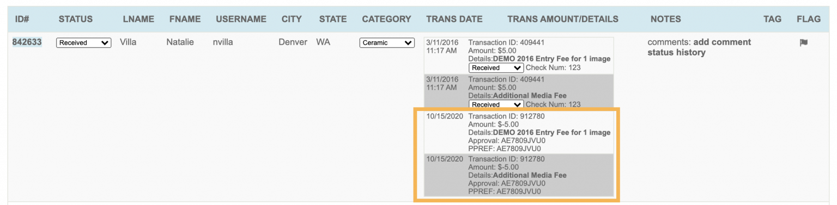Sort by ID# column header
Image resolution: width=837 pixels, height=205 pixels.
tap(22, 19)
